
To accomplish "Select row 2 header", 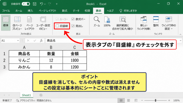I will point(4,60).
